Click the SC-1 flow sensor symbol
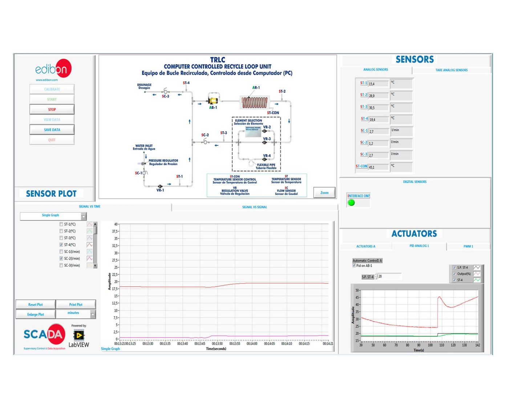 [144, 173]
